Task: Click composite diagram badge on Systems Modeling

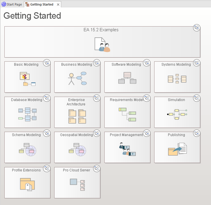Action: 197,63
